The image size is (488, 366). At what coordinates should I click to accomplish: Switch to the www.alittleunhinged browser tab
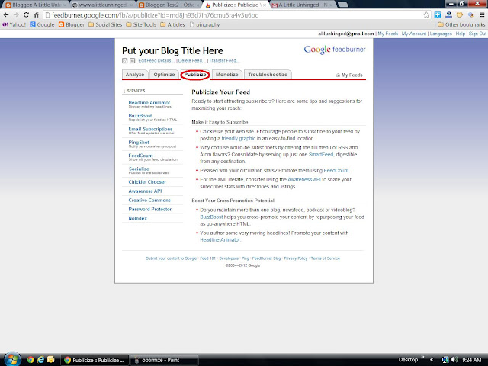click(103, 5)
